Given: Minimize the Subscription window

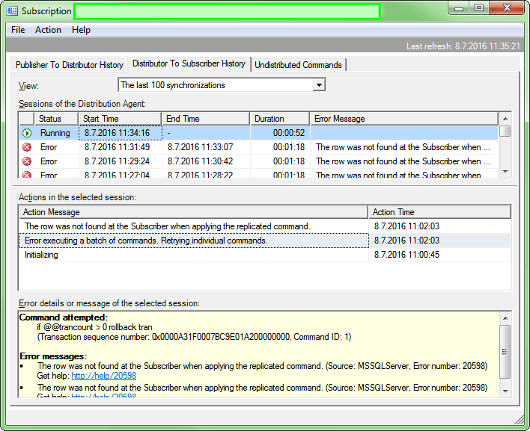Looking at the screenshot, I should (x=459, y=8).
